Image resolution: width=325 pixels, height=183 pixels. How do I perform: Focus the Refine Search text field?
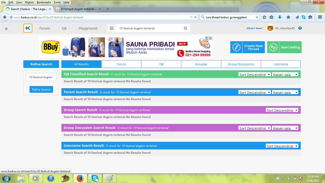[x=41, y=77]
